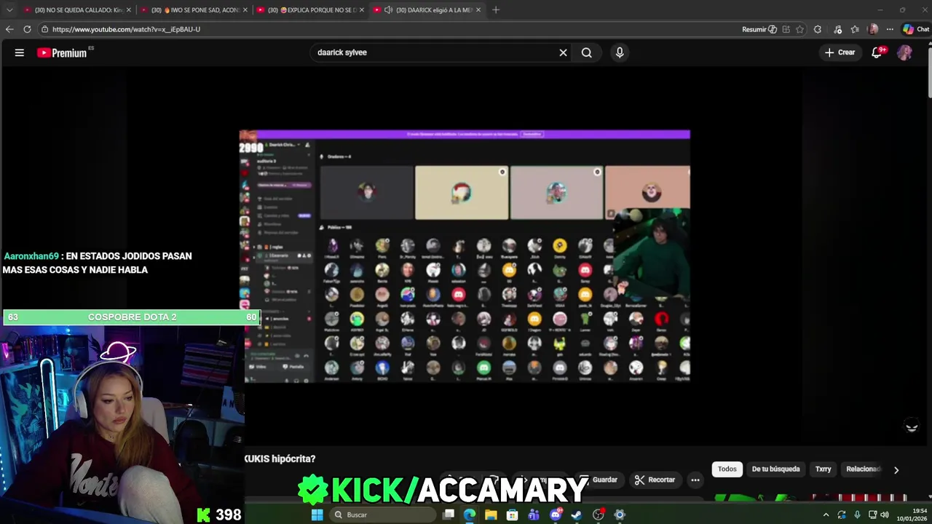Image resolution: width=932 pixels, height=524 pixels.
Task: Select the Txrry filter chip
Action: pos(823,469)
